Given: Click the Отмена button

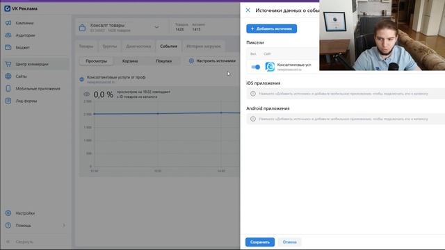Looking at the screenshot, I should coord(289,242).
